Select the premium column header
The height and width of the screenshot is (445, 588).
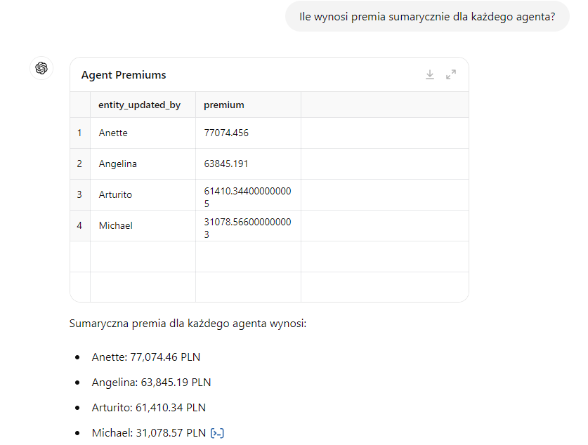224,105
